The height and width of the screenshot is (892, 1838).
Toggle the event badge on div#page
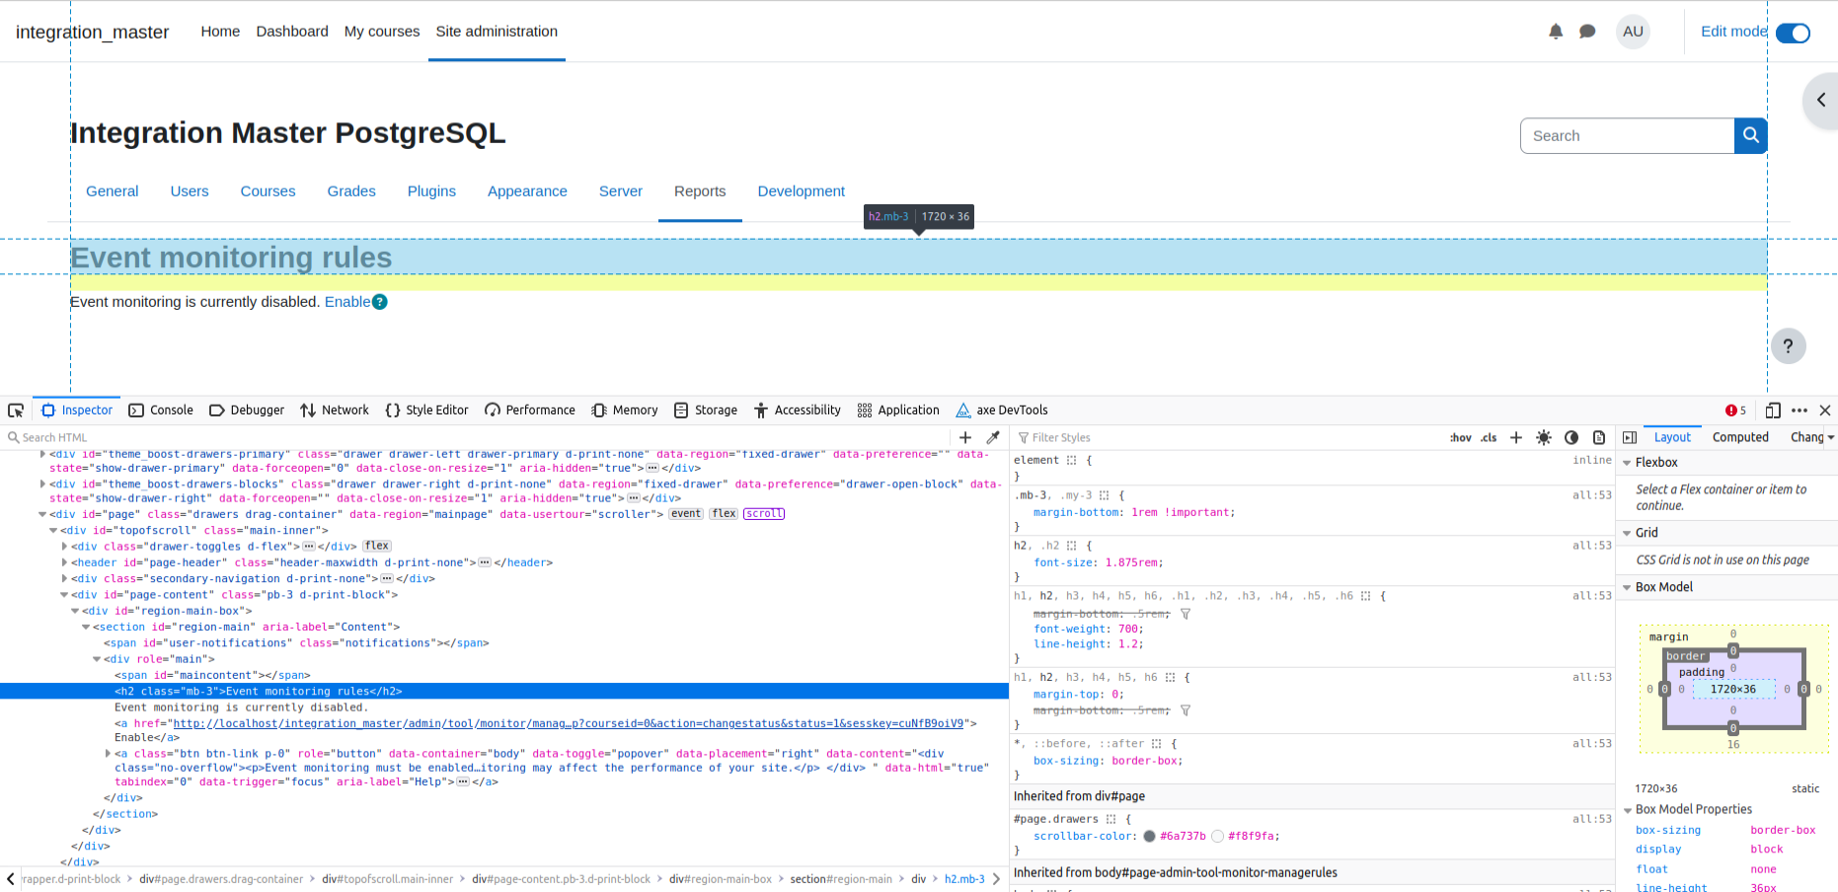685,514
